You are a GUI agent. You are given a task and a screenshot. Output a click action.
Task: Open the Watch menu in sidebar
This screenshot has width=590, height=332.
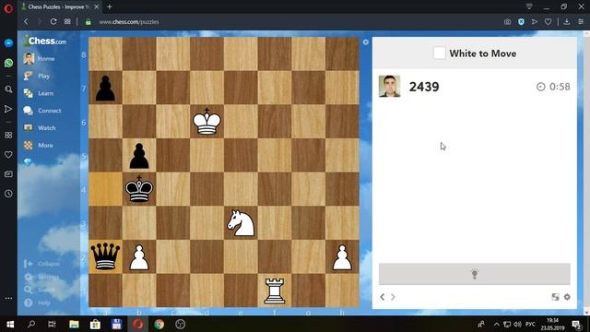[40, 128]
